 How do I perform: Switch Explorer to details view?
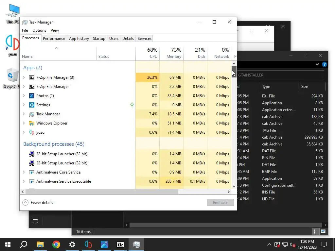pyautogui.click(x=314, y=231)
